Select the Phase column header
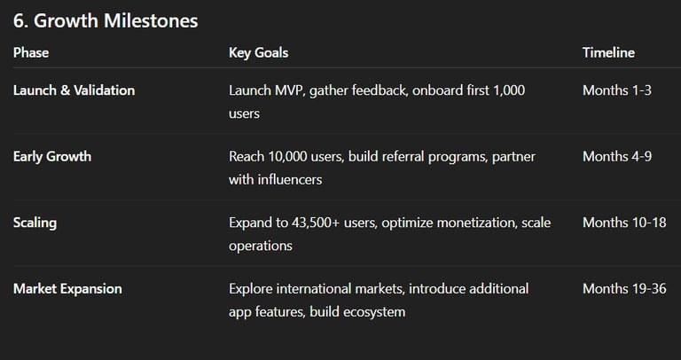Viewport: 681px width, 360px height. (31, 52)
